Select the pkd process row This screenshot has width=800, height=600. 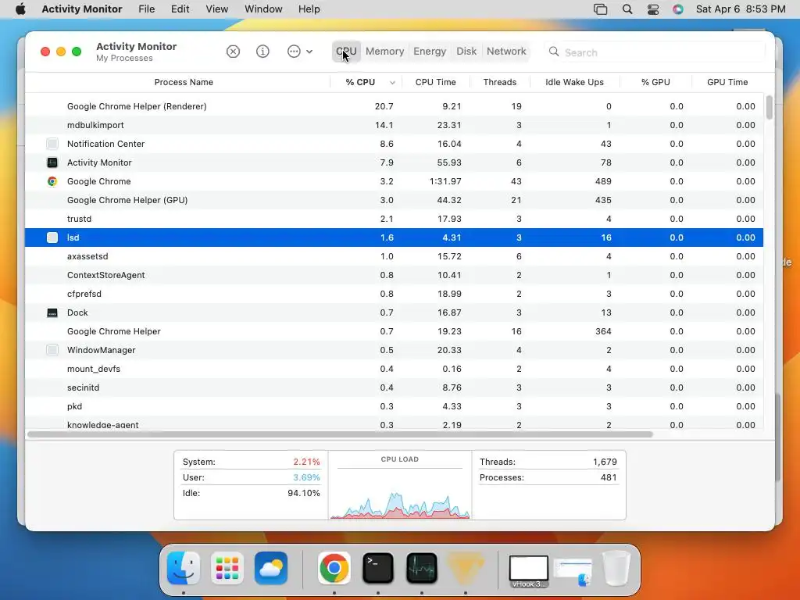[x=394, y=406]
